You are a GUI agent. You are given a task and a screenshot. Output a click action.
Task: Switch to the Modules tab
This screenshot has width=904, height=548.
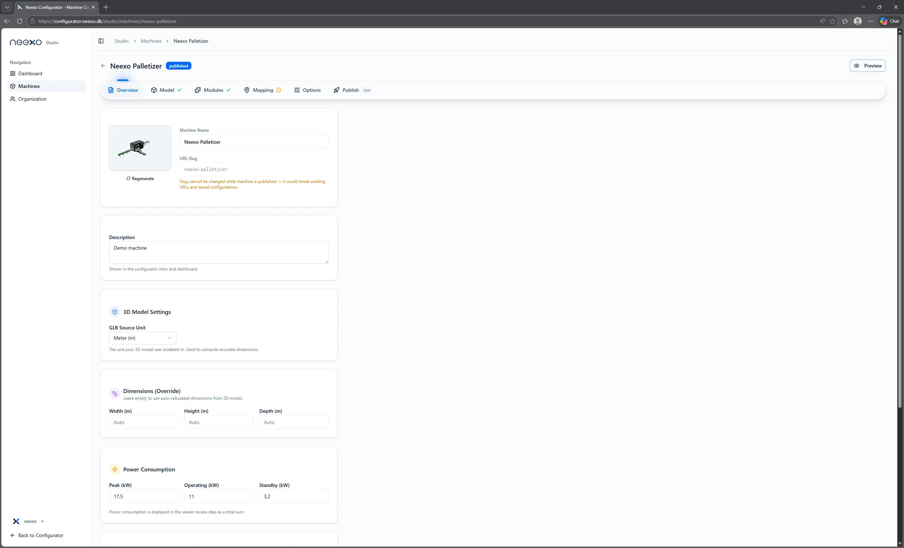(x=213, y=90)
